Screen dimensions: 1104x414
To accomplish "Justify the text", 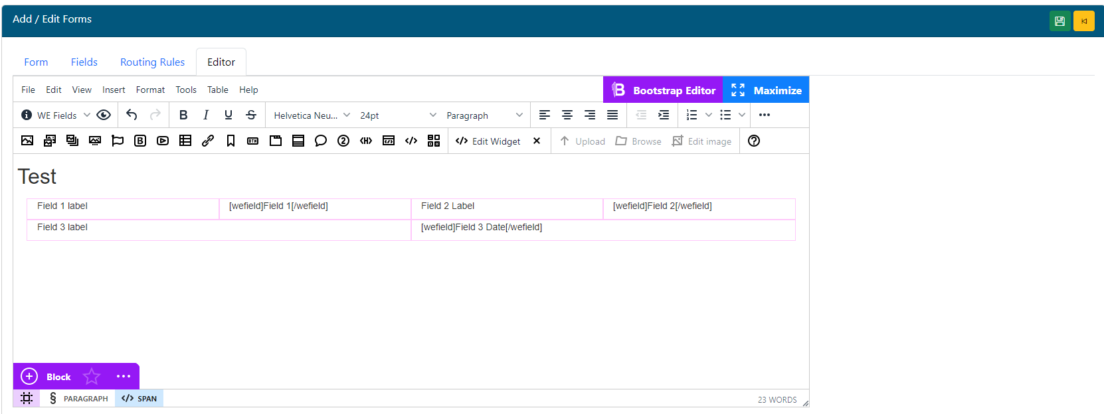I will (x=612, y=115).
